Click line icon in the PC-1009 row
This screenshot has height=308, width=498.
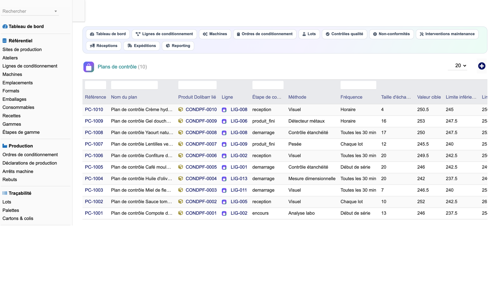(x=224, y=121)
